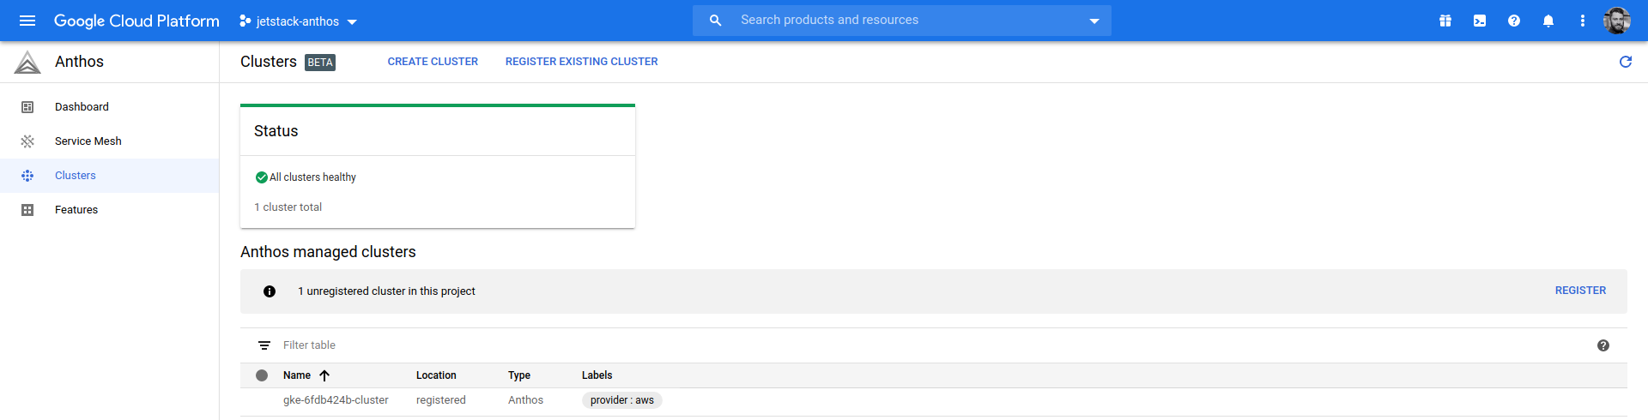The image size is (1648, 420).
Task: Click 'All clusters healthy' text
Action: 312,177
